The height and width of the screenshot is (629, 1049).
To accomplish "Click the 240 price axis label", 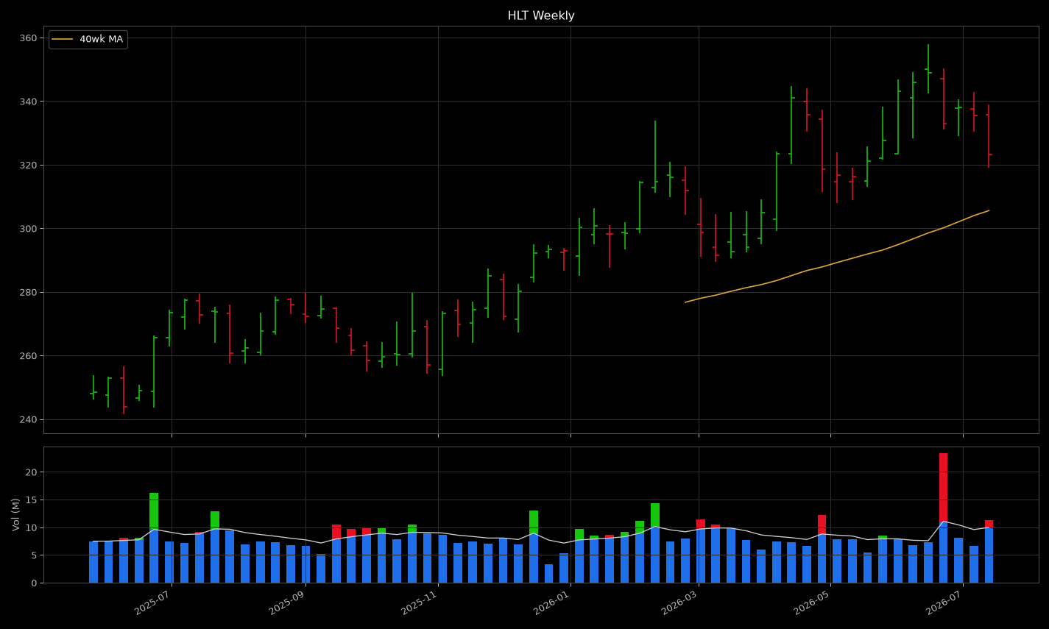I will 28,420.
